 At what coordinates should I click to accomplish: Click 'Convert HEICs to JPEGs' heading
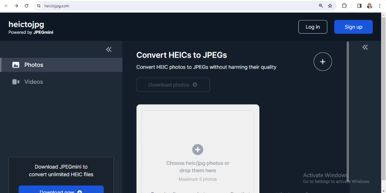pyautogui.click(x=182, y=55)
